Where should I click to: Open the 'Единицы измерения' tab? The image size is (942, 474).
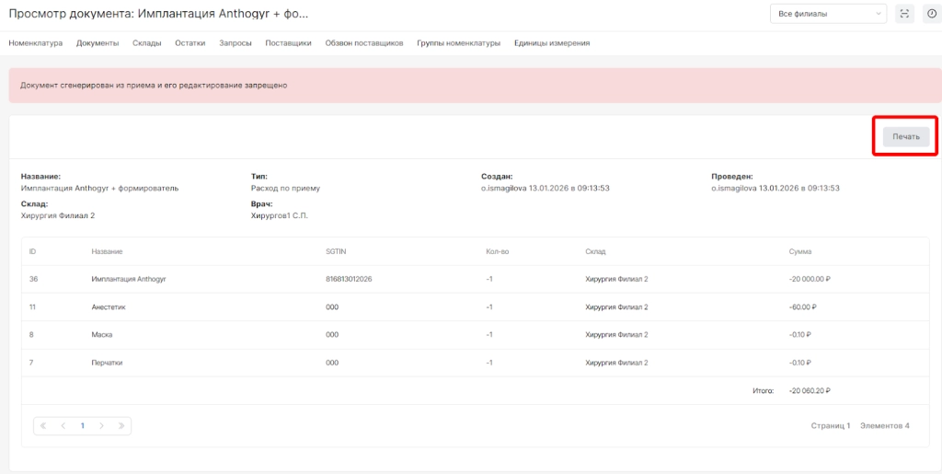coord(552,43)
